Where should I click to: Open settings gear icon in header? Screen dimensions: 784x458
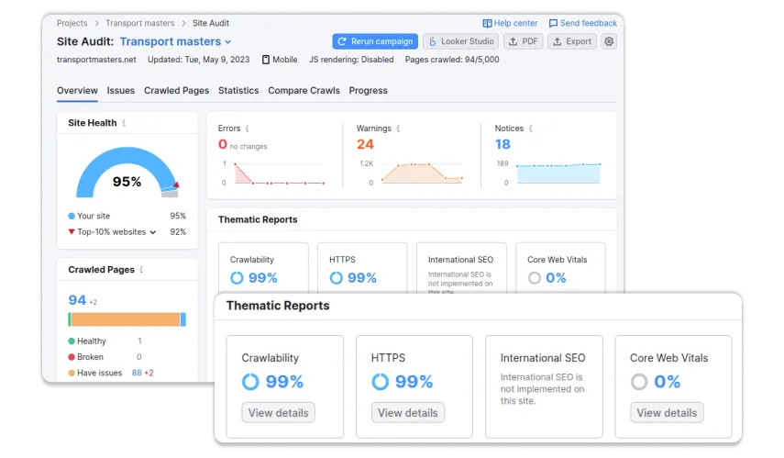[x=609, y=41]
